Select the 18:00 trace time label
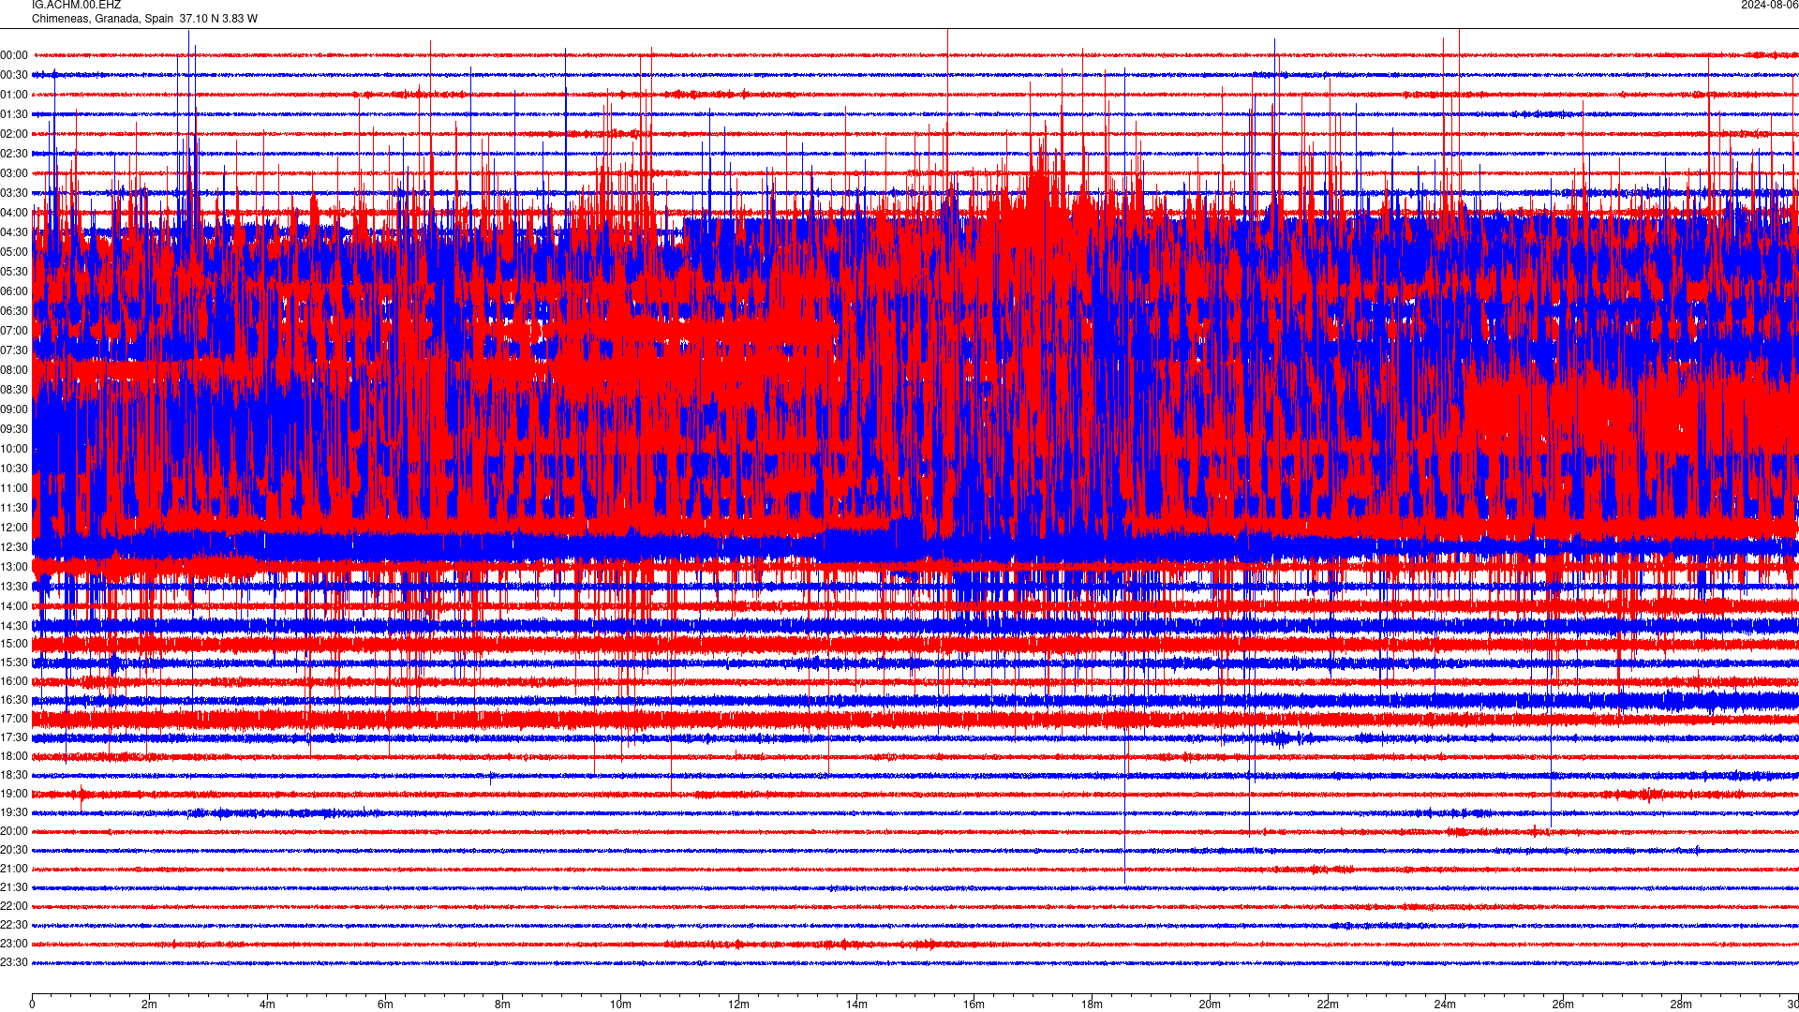Image resolution: width=1799 pixels, height=1012 pixels. point(14,756)
